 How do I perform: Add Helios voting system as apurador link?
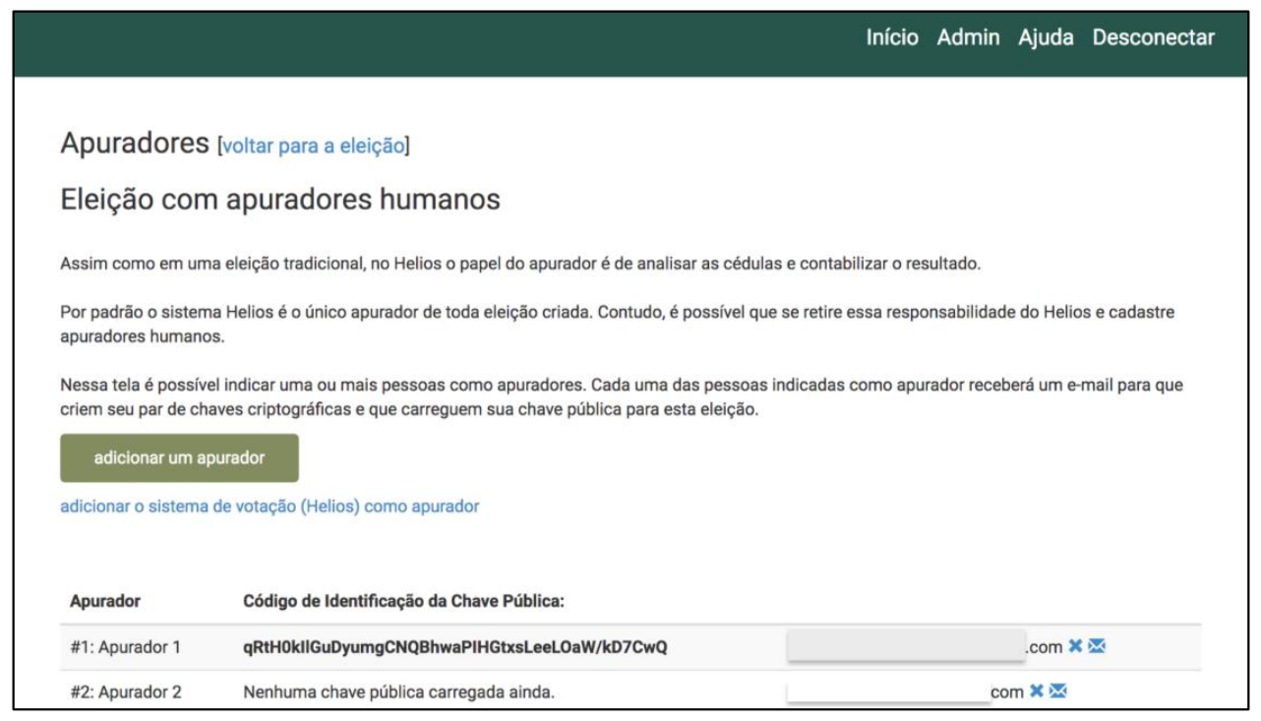[x=270, y=507]
